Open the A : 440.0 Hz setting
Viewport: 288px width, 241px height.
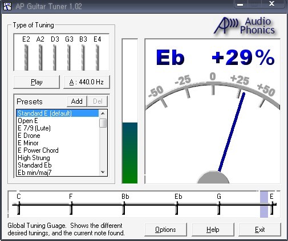[x=87, y=82]
